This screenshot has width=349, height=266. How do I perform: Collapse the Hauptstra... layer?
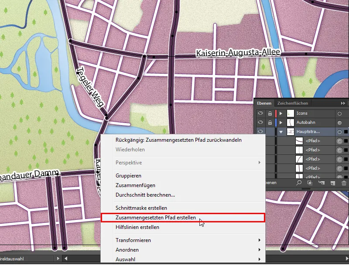(281, 132)
